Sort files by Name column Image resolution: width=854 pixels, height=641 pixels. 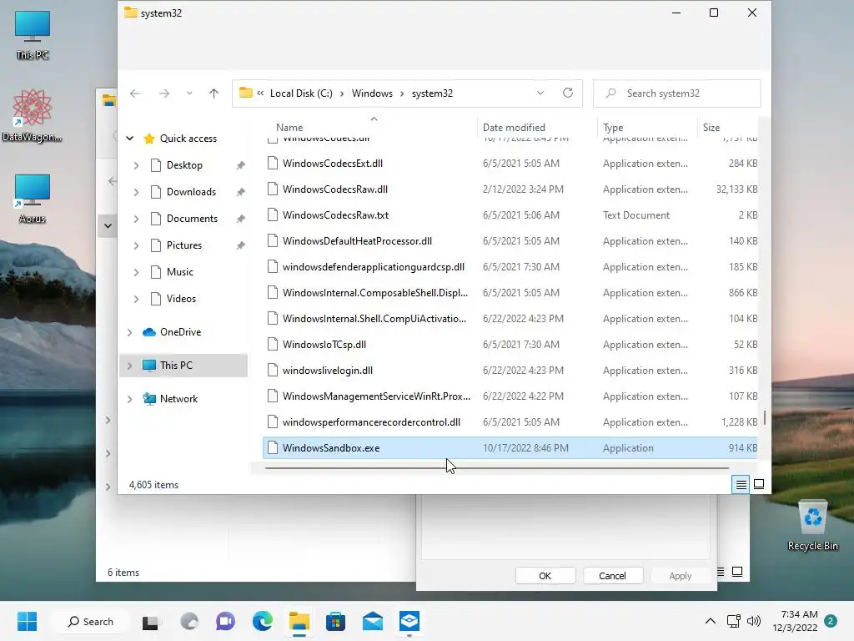(x=289, y=128)
